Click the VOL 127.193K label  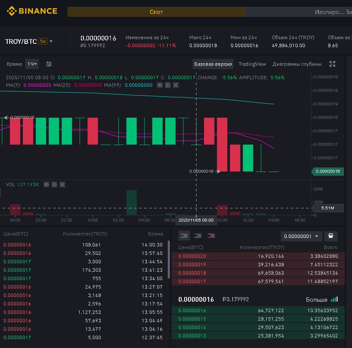tap(22, 185)
